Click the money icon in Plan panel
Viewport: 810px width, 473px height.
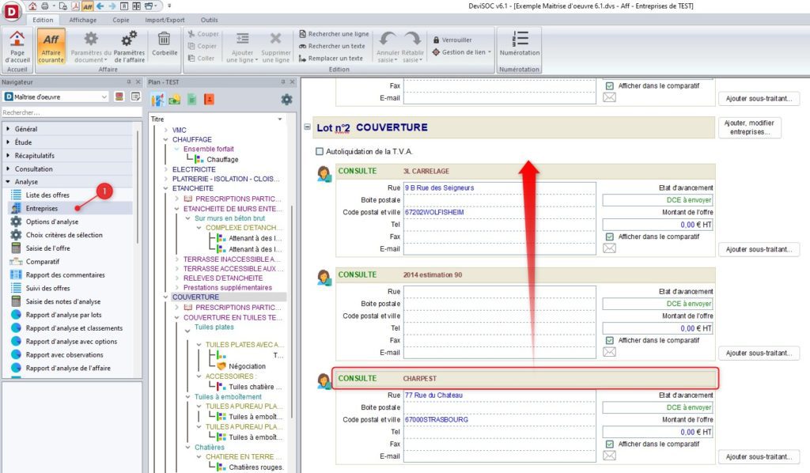pyautogui.click(x=175, y=100)
